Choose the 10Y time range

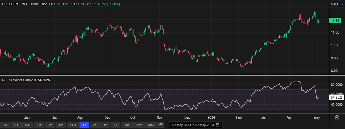point(127,125)
